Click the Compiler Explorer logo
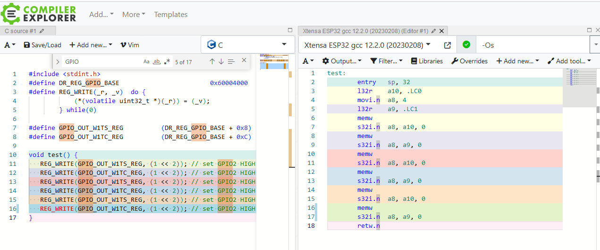 (x=39, y=14)
